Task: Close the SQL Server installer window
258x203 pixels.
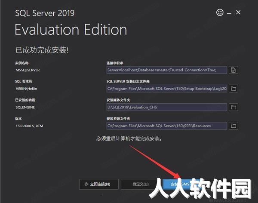Action: click(238, 12)
